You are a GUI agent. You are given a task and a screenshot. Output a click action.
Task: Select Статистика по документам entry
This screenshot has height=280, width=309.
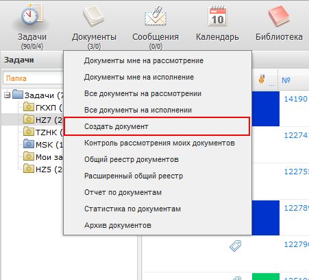pos(132,209)
